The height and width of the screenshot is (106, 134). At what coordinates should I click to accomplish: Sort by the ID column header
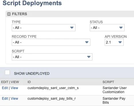pyautogui.click(x=29, y=82)
